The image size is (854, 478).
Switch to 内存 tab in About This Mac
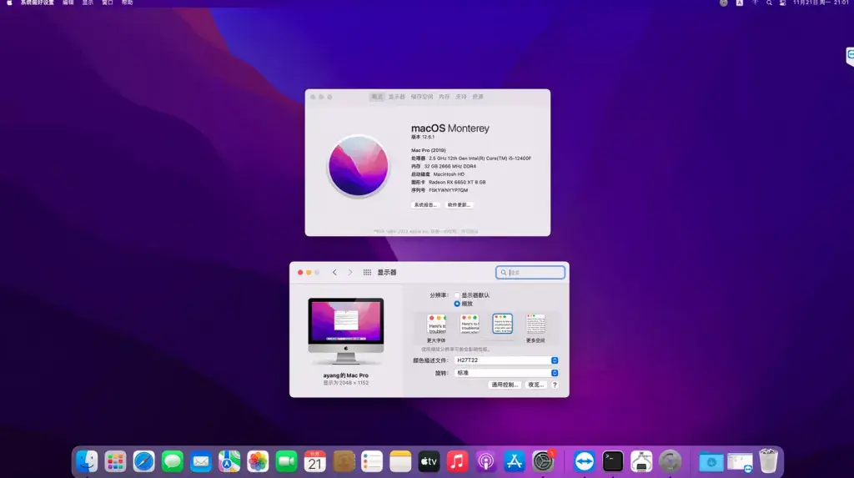[x=445, y=97]
